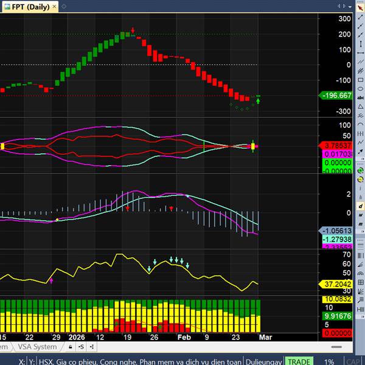
Task: Switch to the VSA System sheet tab
Action: tap(37, 347)
